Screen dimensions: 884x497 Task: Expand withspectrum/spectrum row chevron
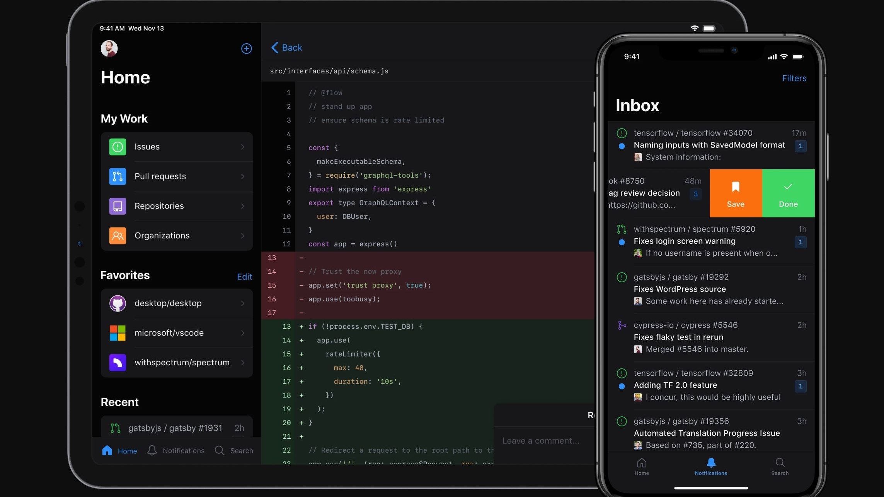coord(243,362)
